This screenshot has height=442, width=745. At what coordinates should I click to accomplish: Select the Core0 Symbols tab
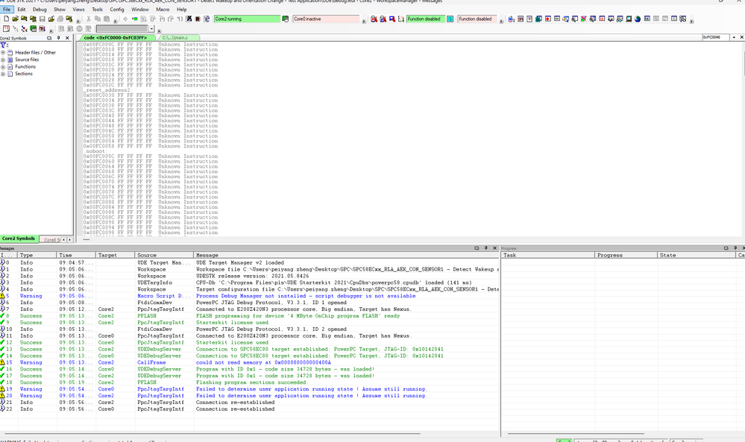(x=52, y=239)
